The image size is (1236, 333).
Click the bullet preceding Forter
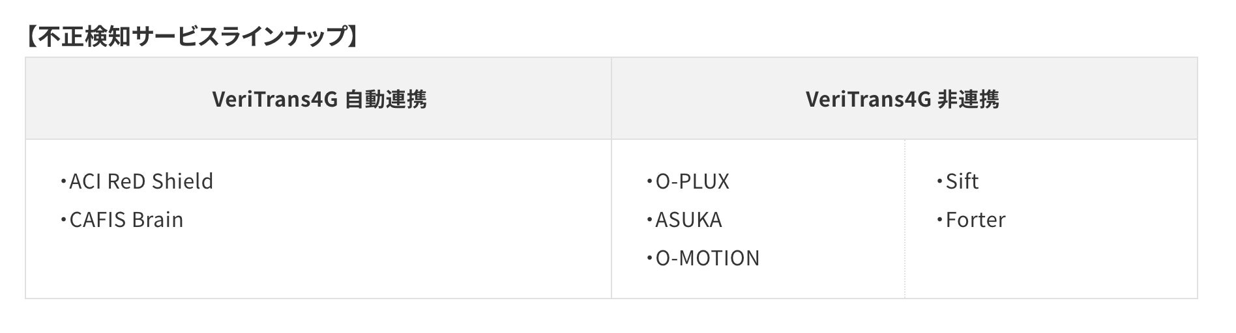(939, 220)
